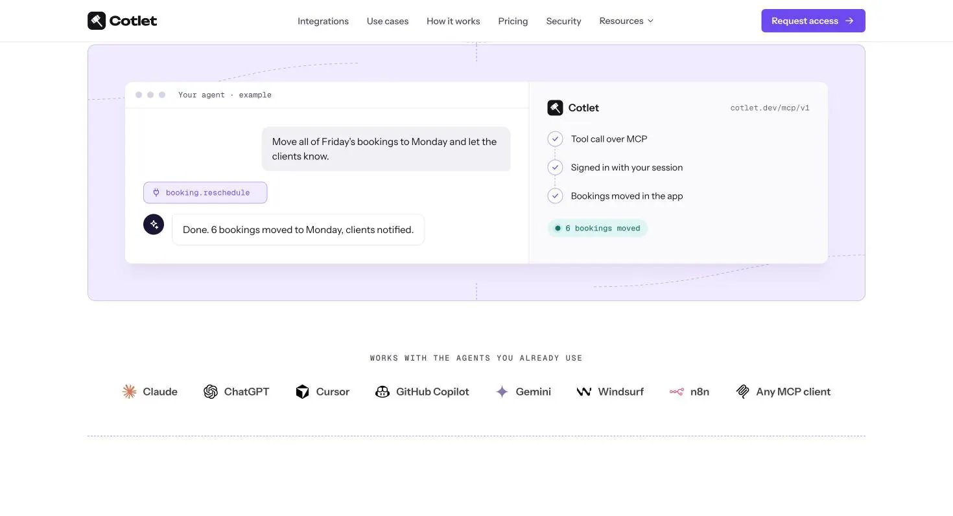
Task: Expand the Resources dropdown chevron
Action: pyautogui.click(x=650, y=21)
